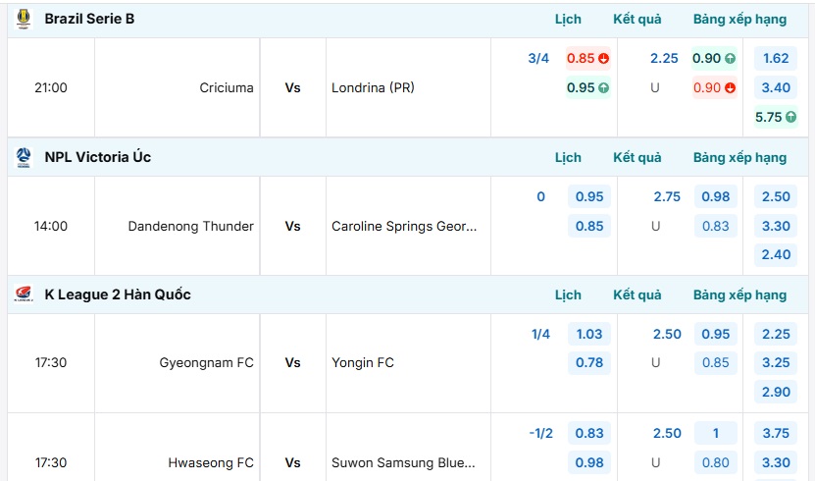Viewport: 815px width, 481px height.
Task: Click the NPL Victoria Úc league logo
Action: tap(24, 157)
